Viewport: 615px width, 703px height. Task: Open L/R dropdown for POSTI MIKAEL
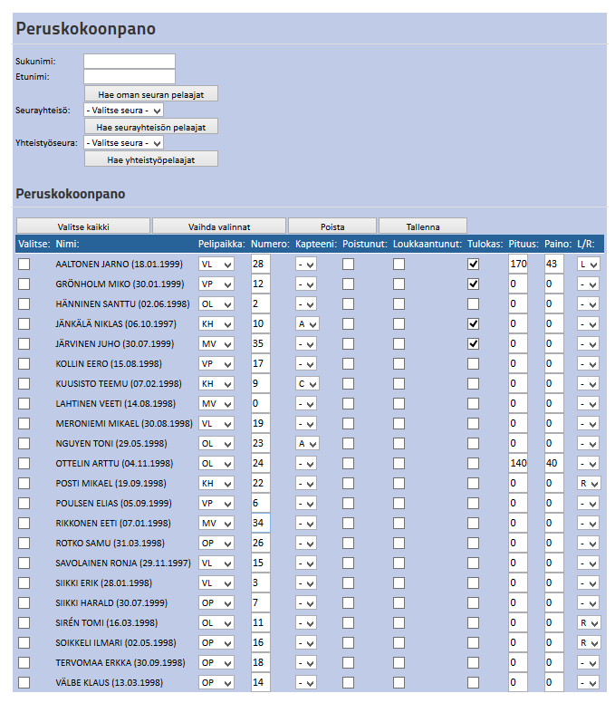pos(589,484)
